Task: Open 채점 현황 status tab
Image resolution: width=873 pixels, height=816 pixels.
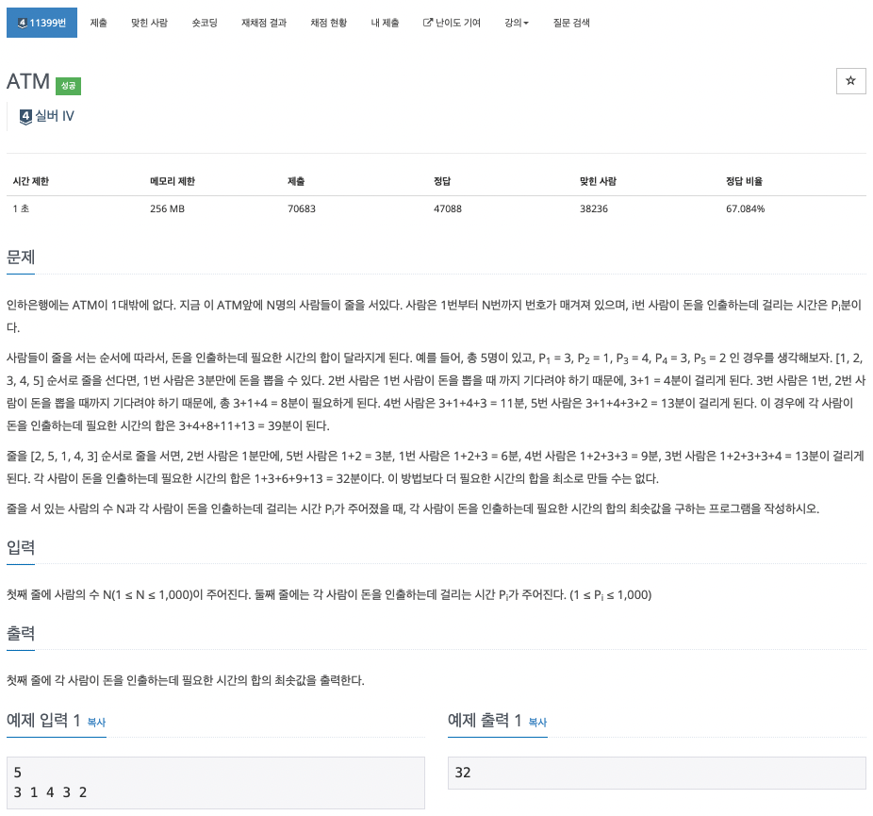Action: [328, 23]
